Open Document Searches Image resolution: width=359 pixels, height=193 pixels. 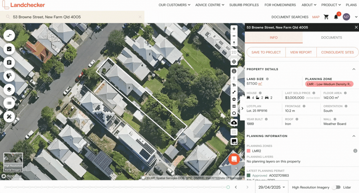pos(290,17)
